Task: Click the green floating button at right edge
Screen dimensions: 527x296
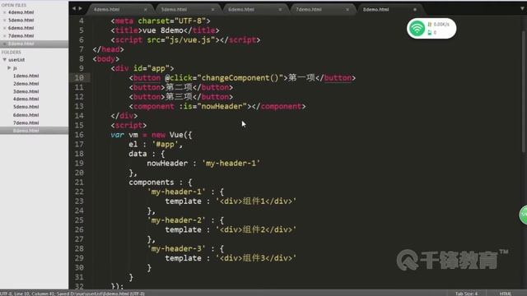Action: pyautogui.click(x=524, y=215)
